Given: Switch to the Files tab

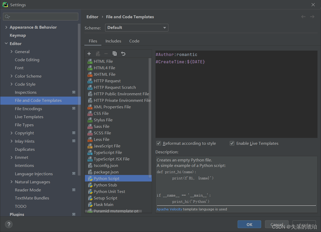Looking at the screenshot, I should click(93, 41).
